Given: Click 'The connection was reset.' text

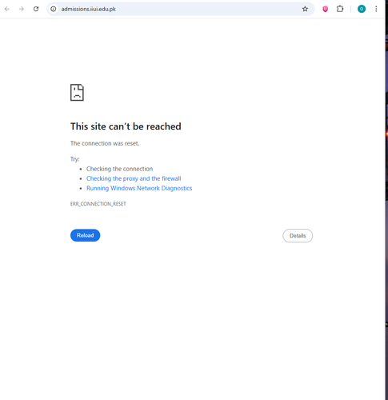Looking at the screenshot, I should 105,143.
